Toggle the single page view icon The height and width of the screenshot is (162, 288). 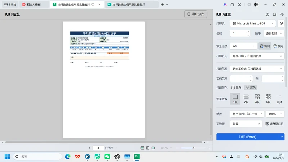[x=142, y=148]
